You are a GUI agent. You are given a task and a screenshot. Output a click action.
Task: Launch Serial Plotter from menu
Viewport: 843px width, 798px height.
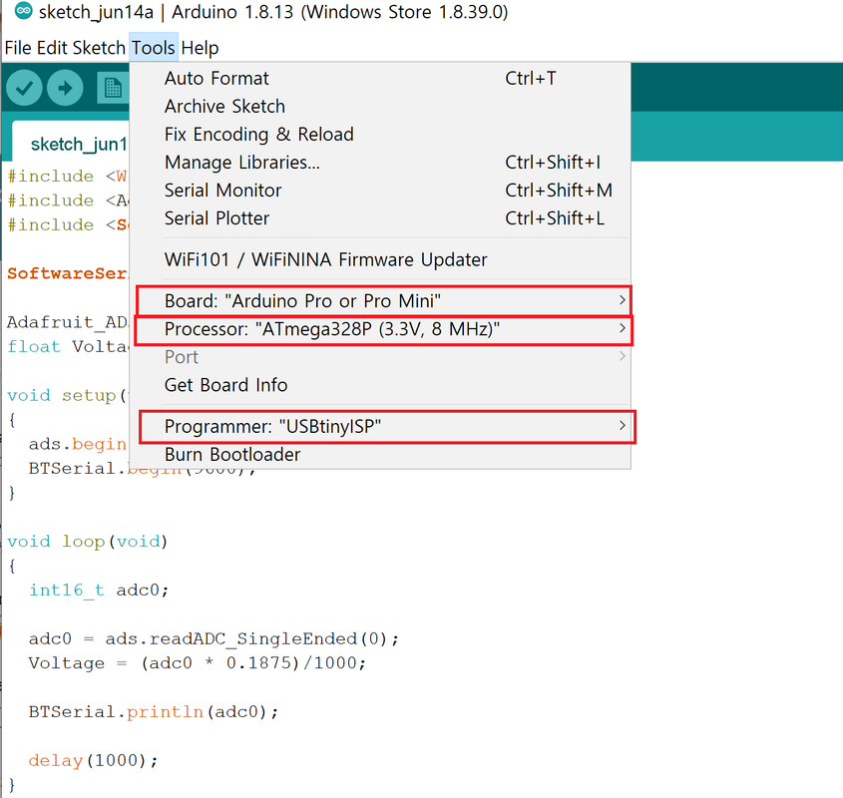pos(380,218)
